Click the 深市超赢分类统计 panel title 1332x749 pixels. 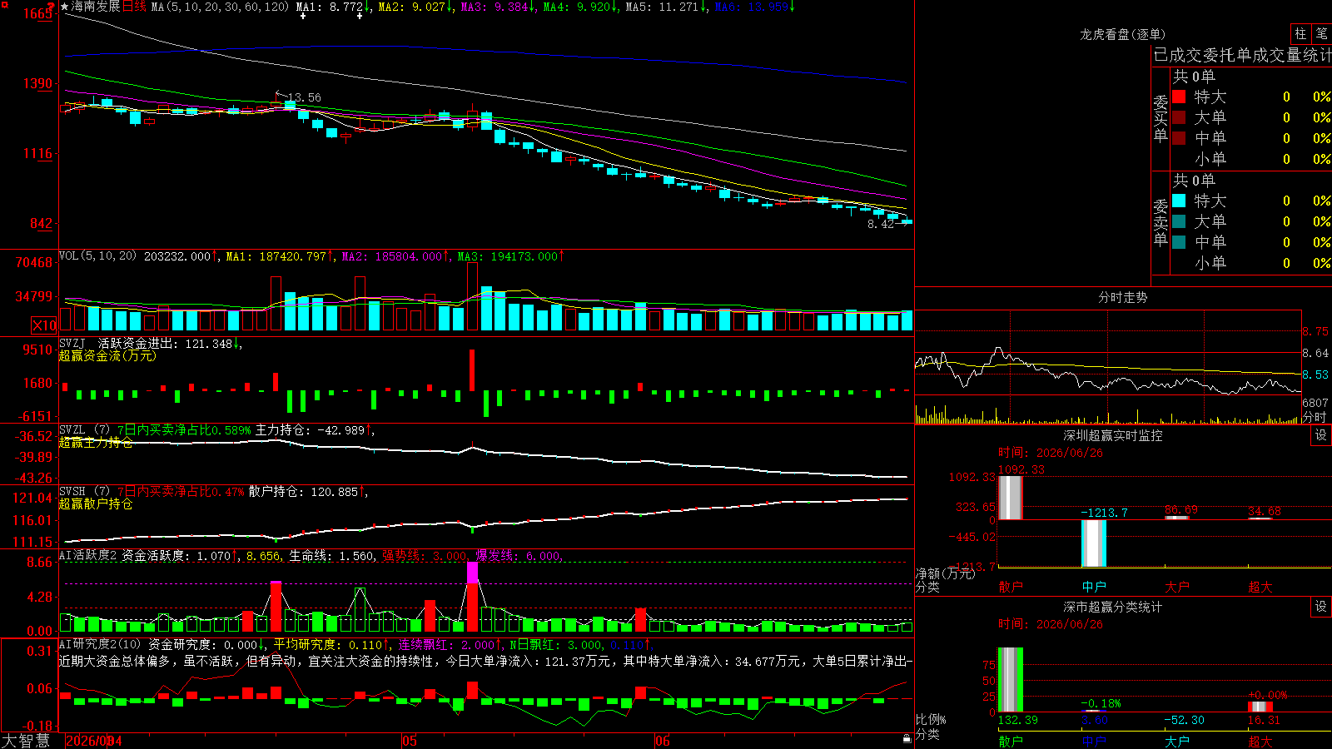(1112, 607)
